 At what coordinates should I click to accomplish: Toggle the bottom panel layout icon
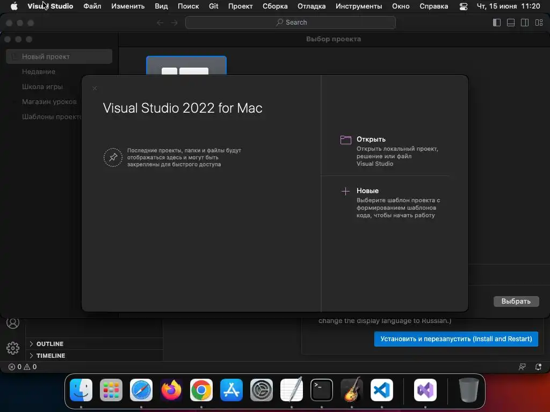tap(511, 23)
